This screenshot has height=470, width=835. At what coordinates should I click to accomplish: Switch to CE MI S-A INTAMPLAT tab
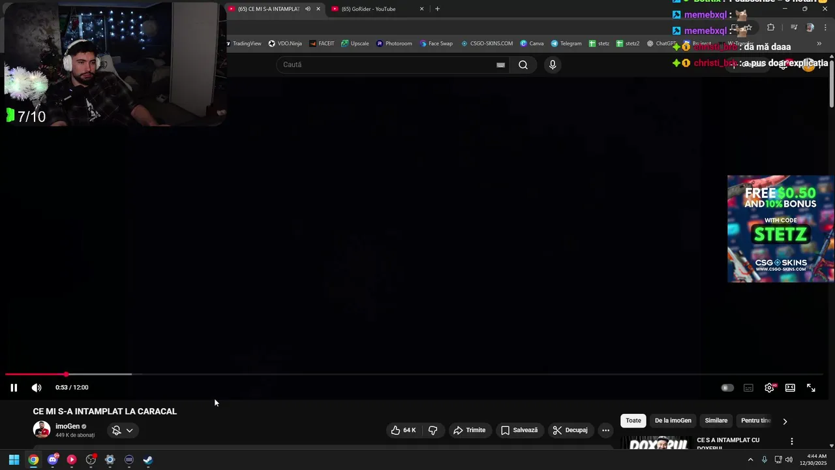(269, 9)
